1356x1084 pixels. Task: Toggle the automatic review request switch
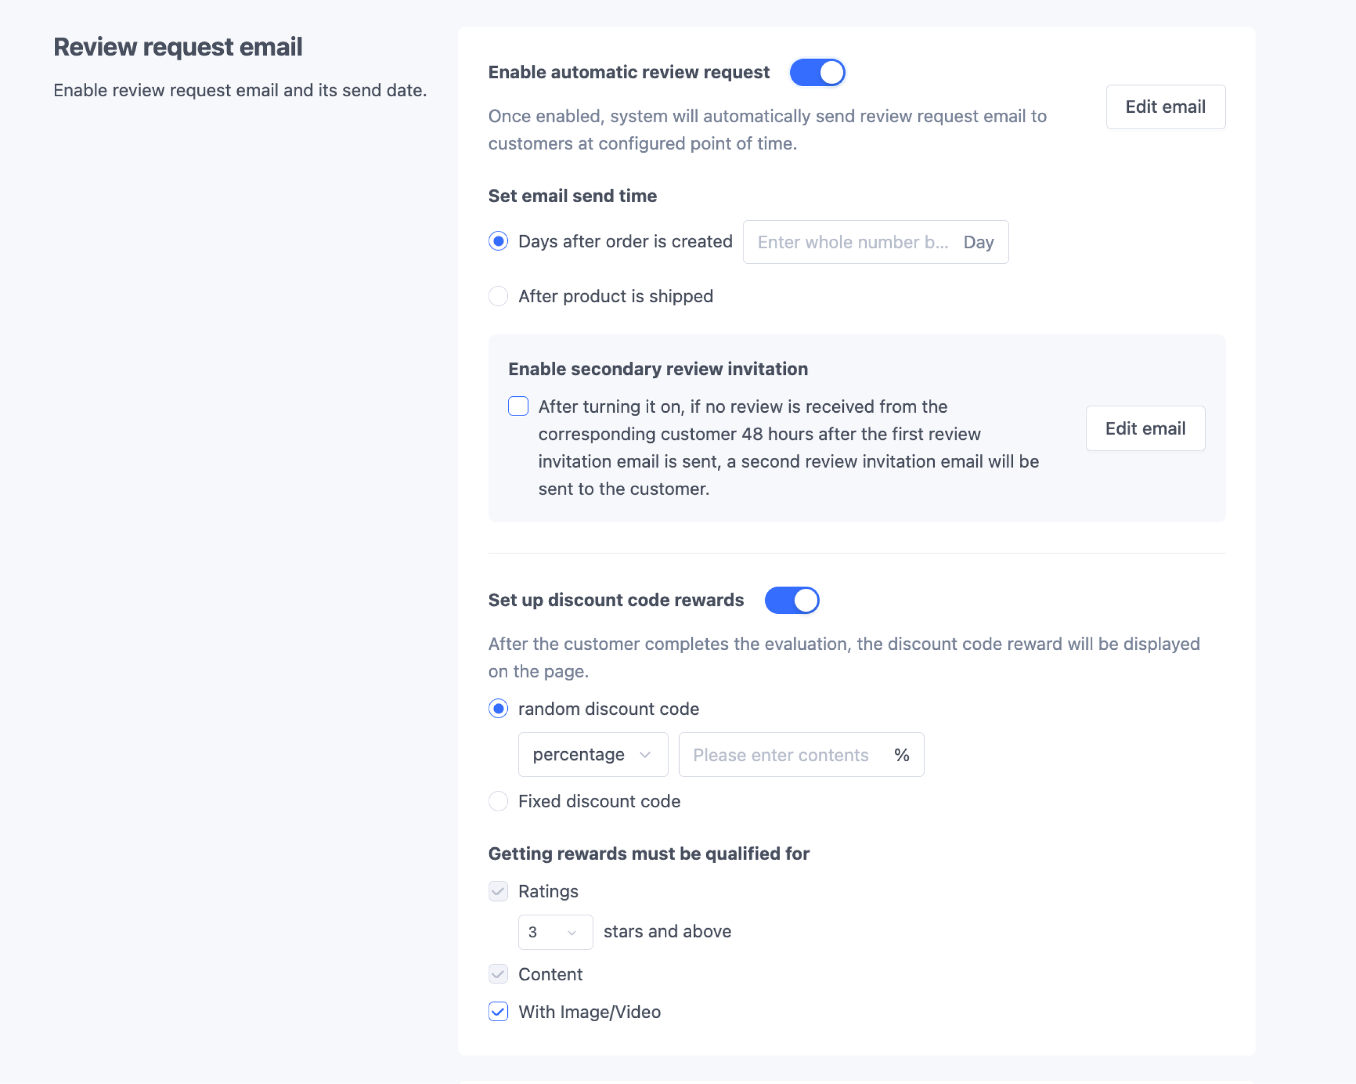pos(817,72)
